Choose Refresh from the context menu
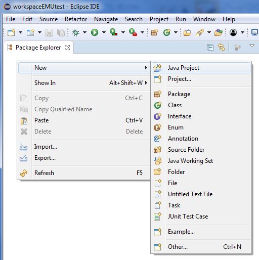The width and height of the screenshot is (259, 260). (84, 173)
